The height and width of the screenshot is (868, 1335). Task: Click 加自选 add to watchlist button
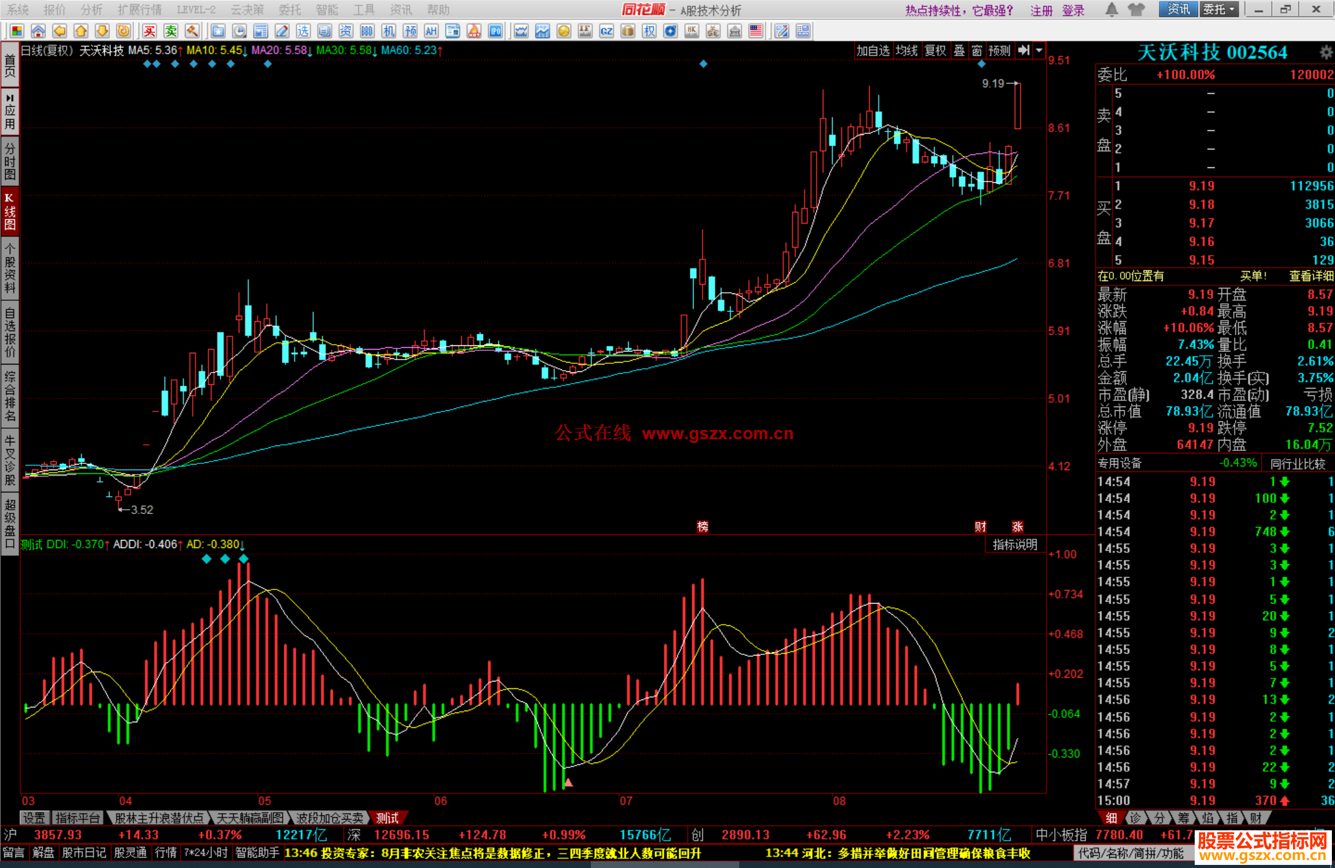click(872, 51)
